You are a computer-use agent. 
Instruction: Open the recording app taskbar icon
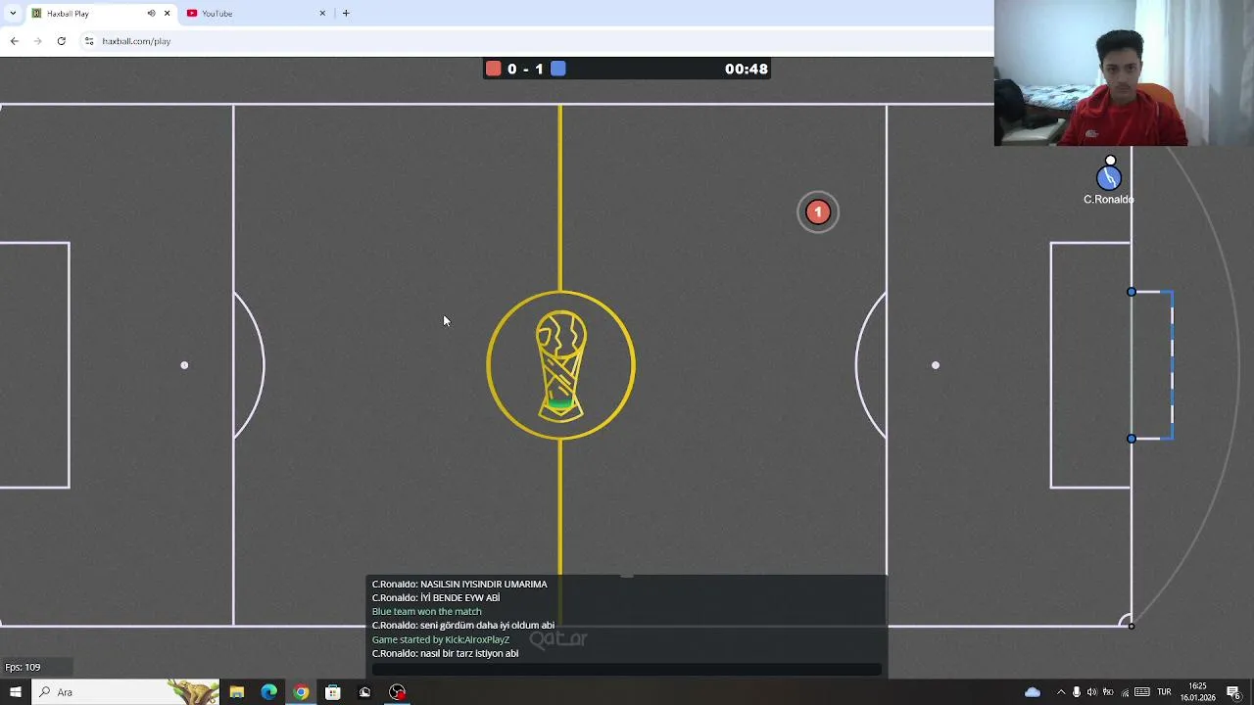[397, 692]
